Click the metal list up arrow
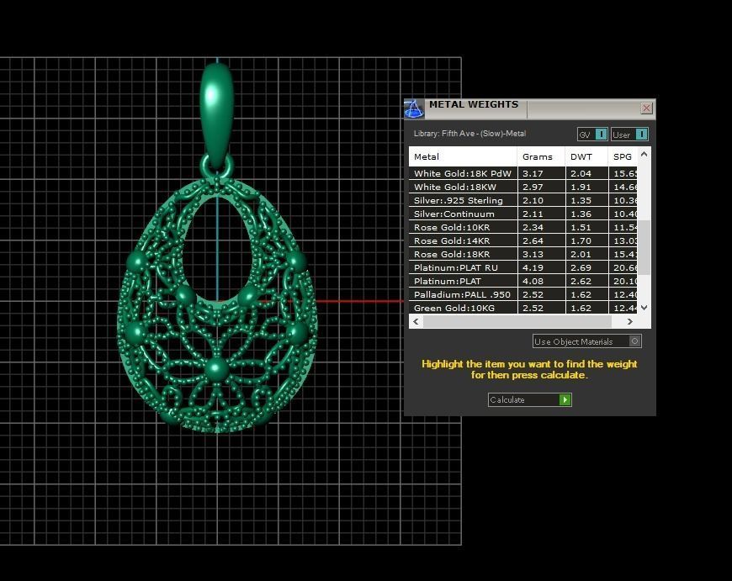This screenshot has width=732, height=581. [644, 154]
